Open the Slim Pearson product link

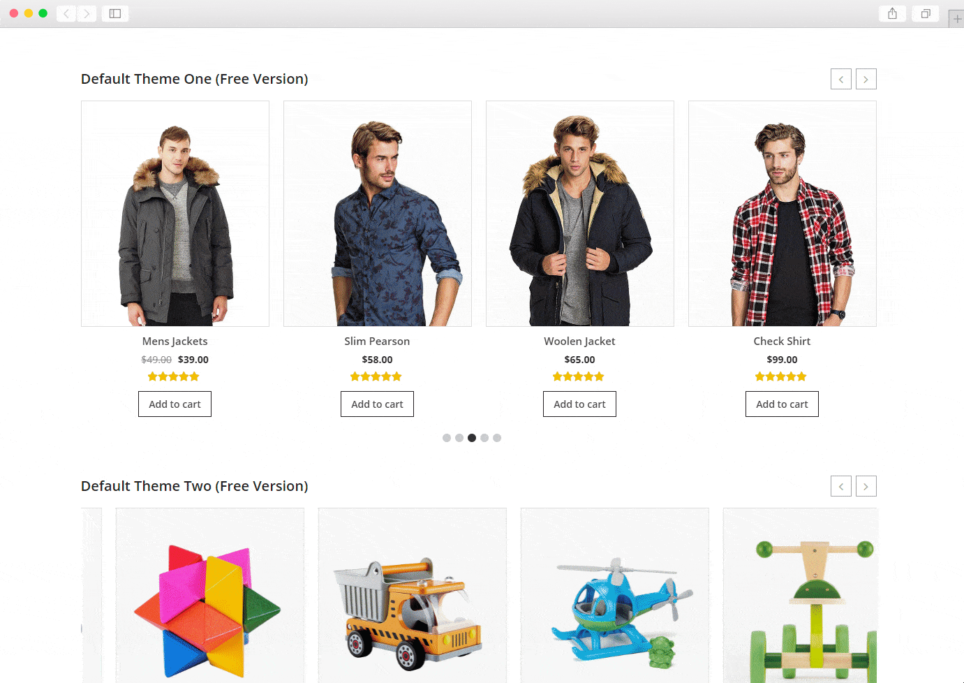point(377,341)
